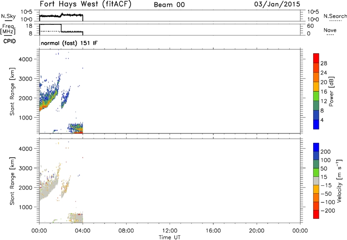Click the red bottom of Velocity color bar

coord(316,214)
